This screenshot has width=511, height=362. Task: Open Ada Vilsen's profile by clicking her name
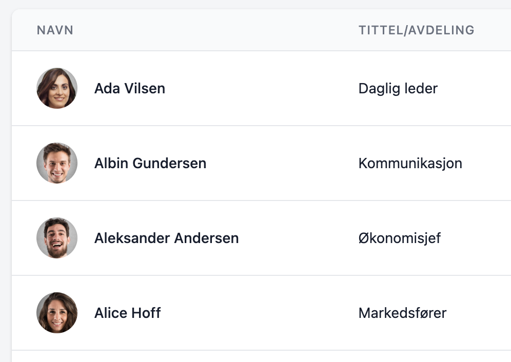click(x=130, y=88)
